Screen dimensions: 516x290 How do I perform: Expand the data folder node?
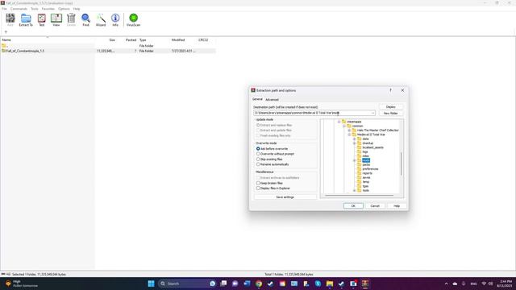point(355,139)
